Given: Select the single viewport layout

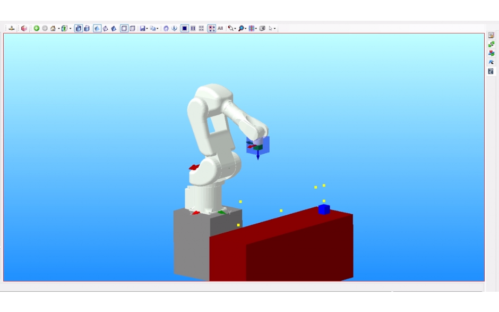Looking at the screenshot, I should click(185, 28).
